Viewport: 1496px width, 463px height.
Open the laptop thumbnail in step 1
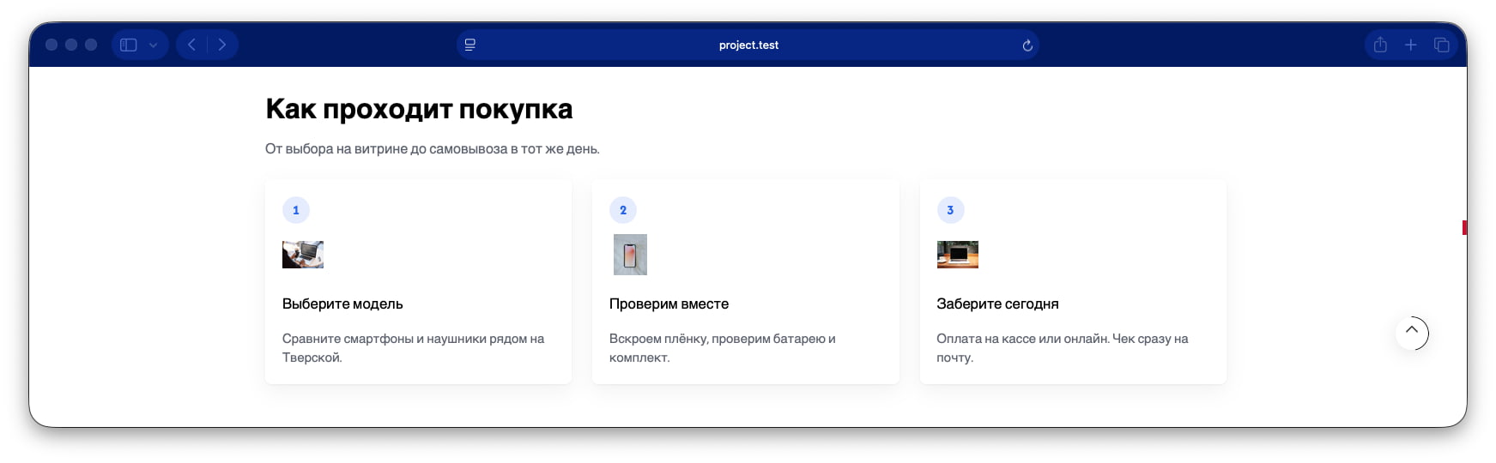point(303,255)
